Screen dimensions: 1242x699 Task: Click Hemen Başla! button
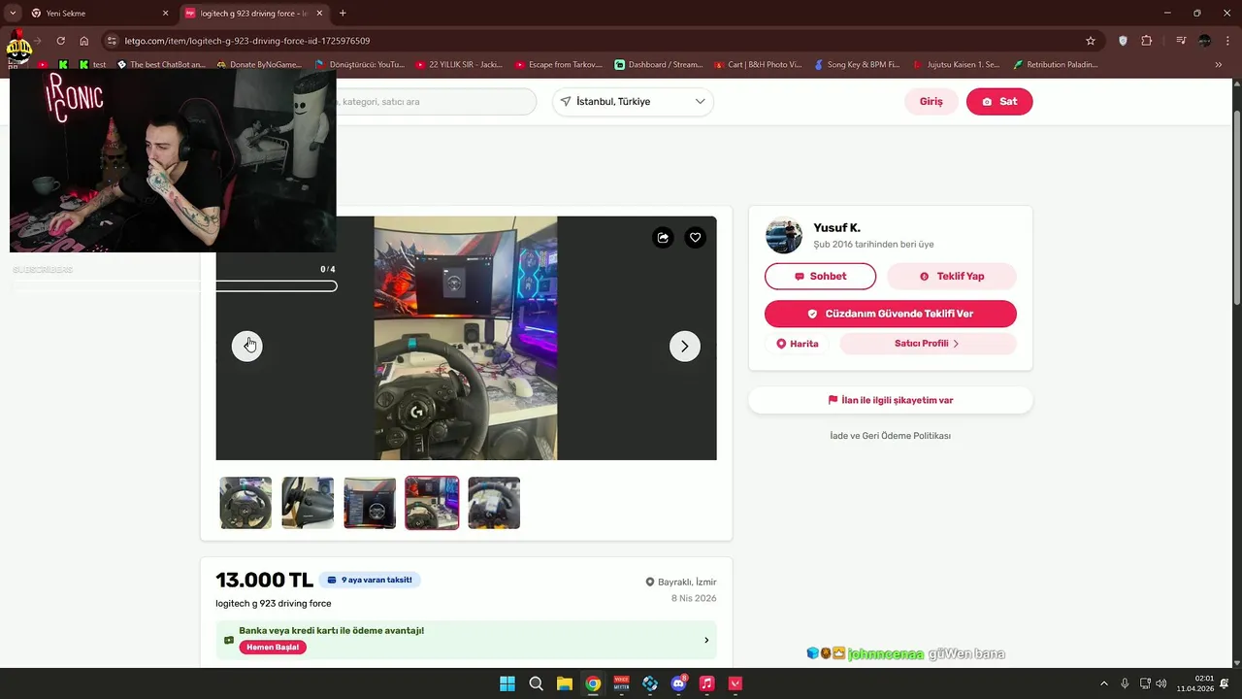(273, 648)
